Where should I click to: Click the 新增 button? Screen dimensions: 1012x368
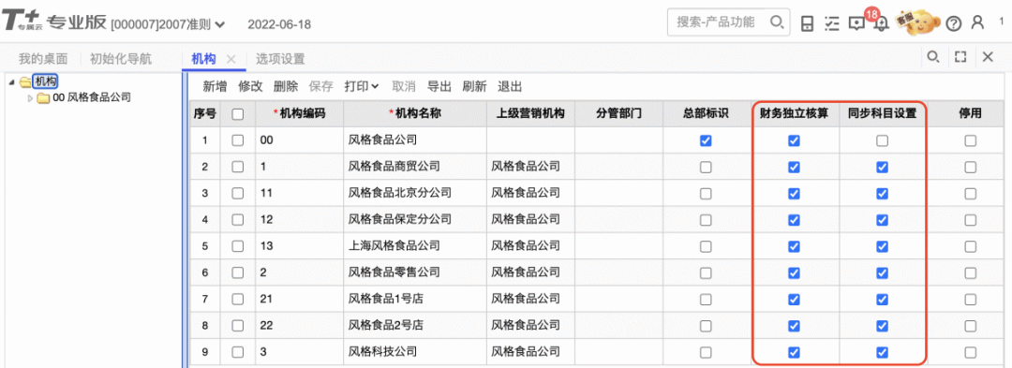[x=215, y=86]
